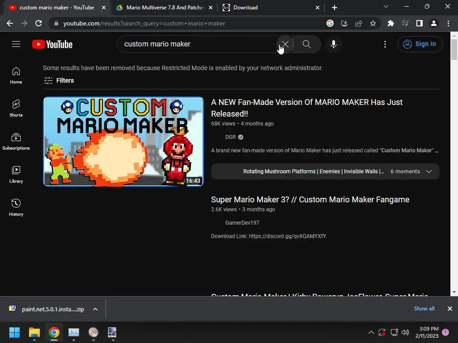Click the Google account G icon
458x343 pixels.
click(330, 23)
